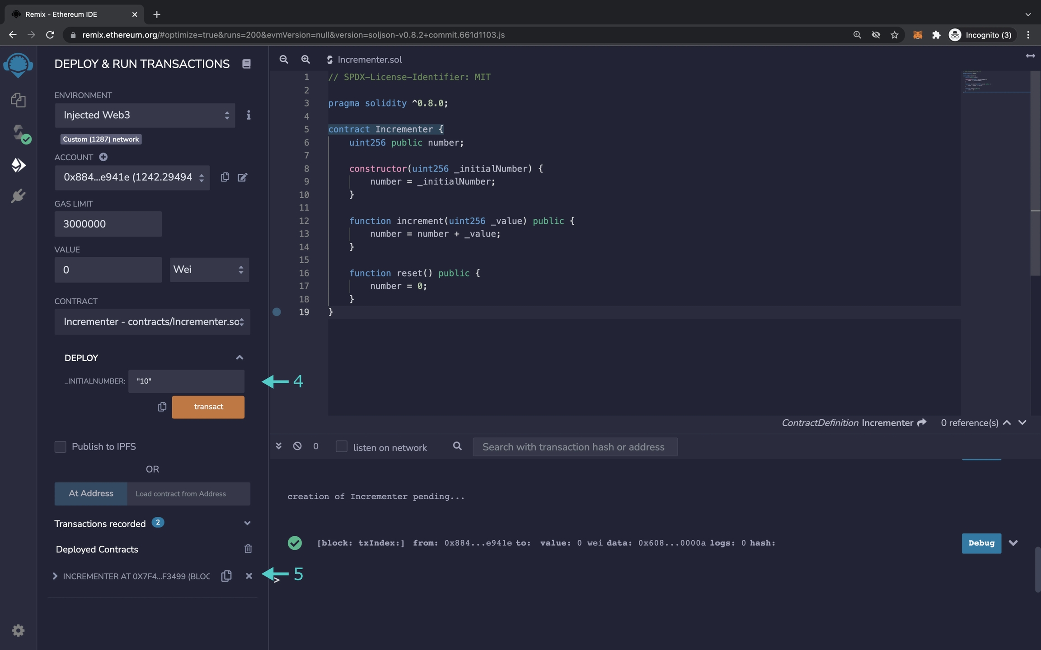Collapse the Deploy parameters section chevron
The width and height of the screenshot is (1041, 650).
pos(239,357)
